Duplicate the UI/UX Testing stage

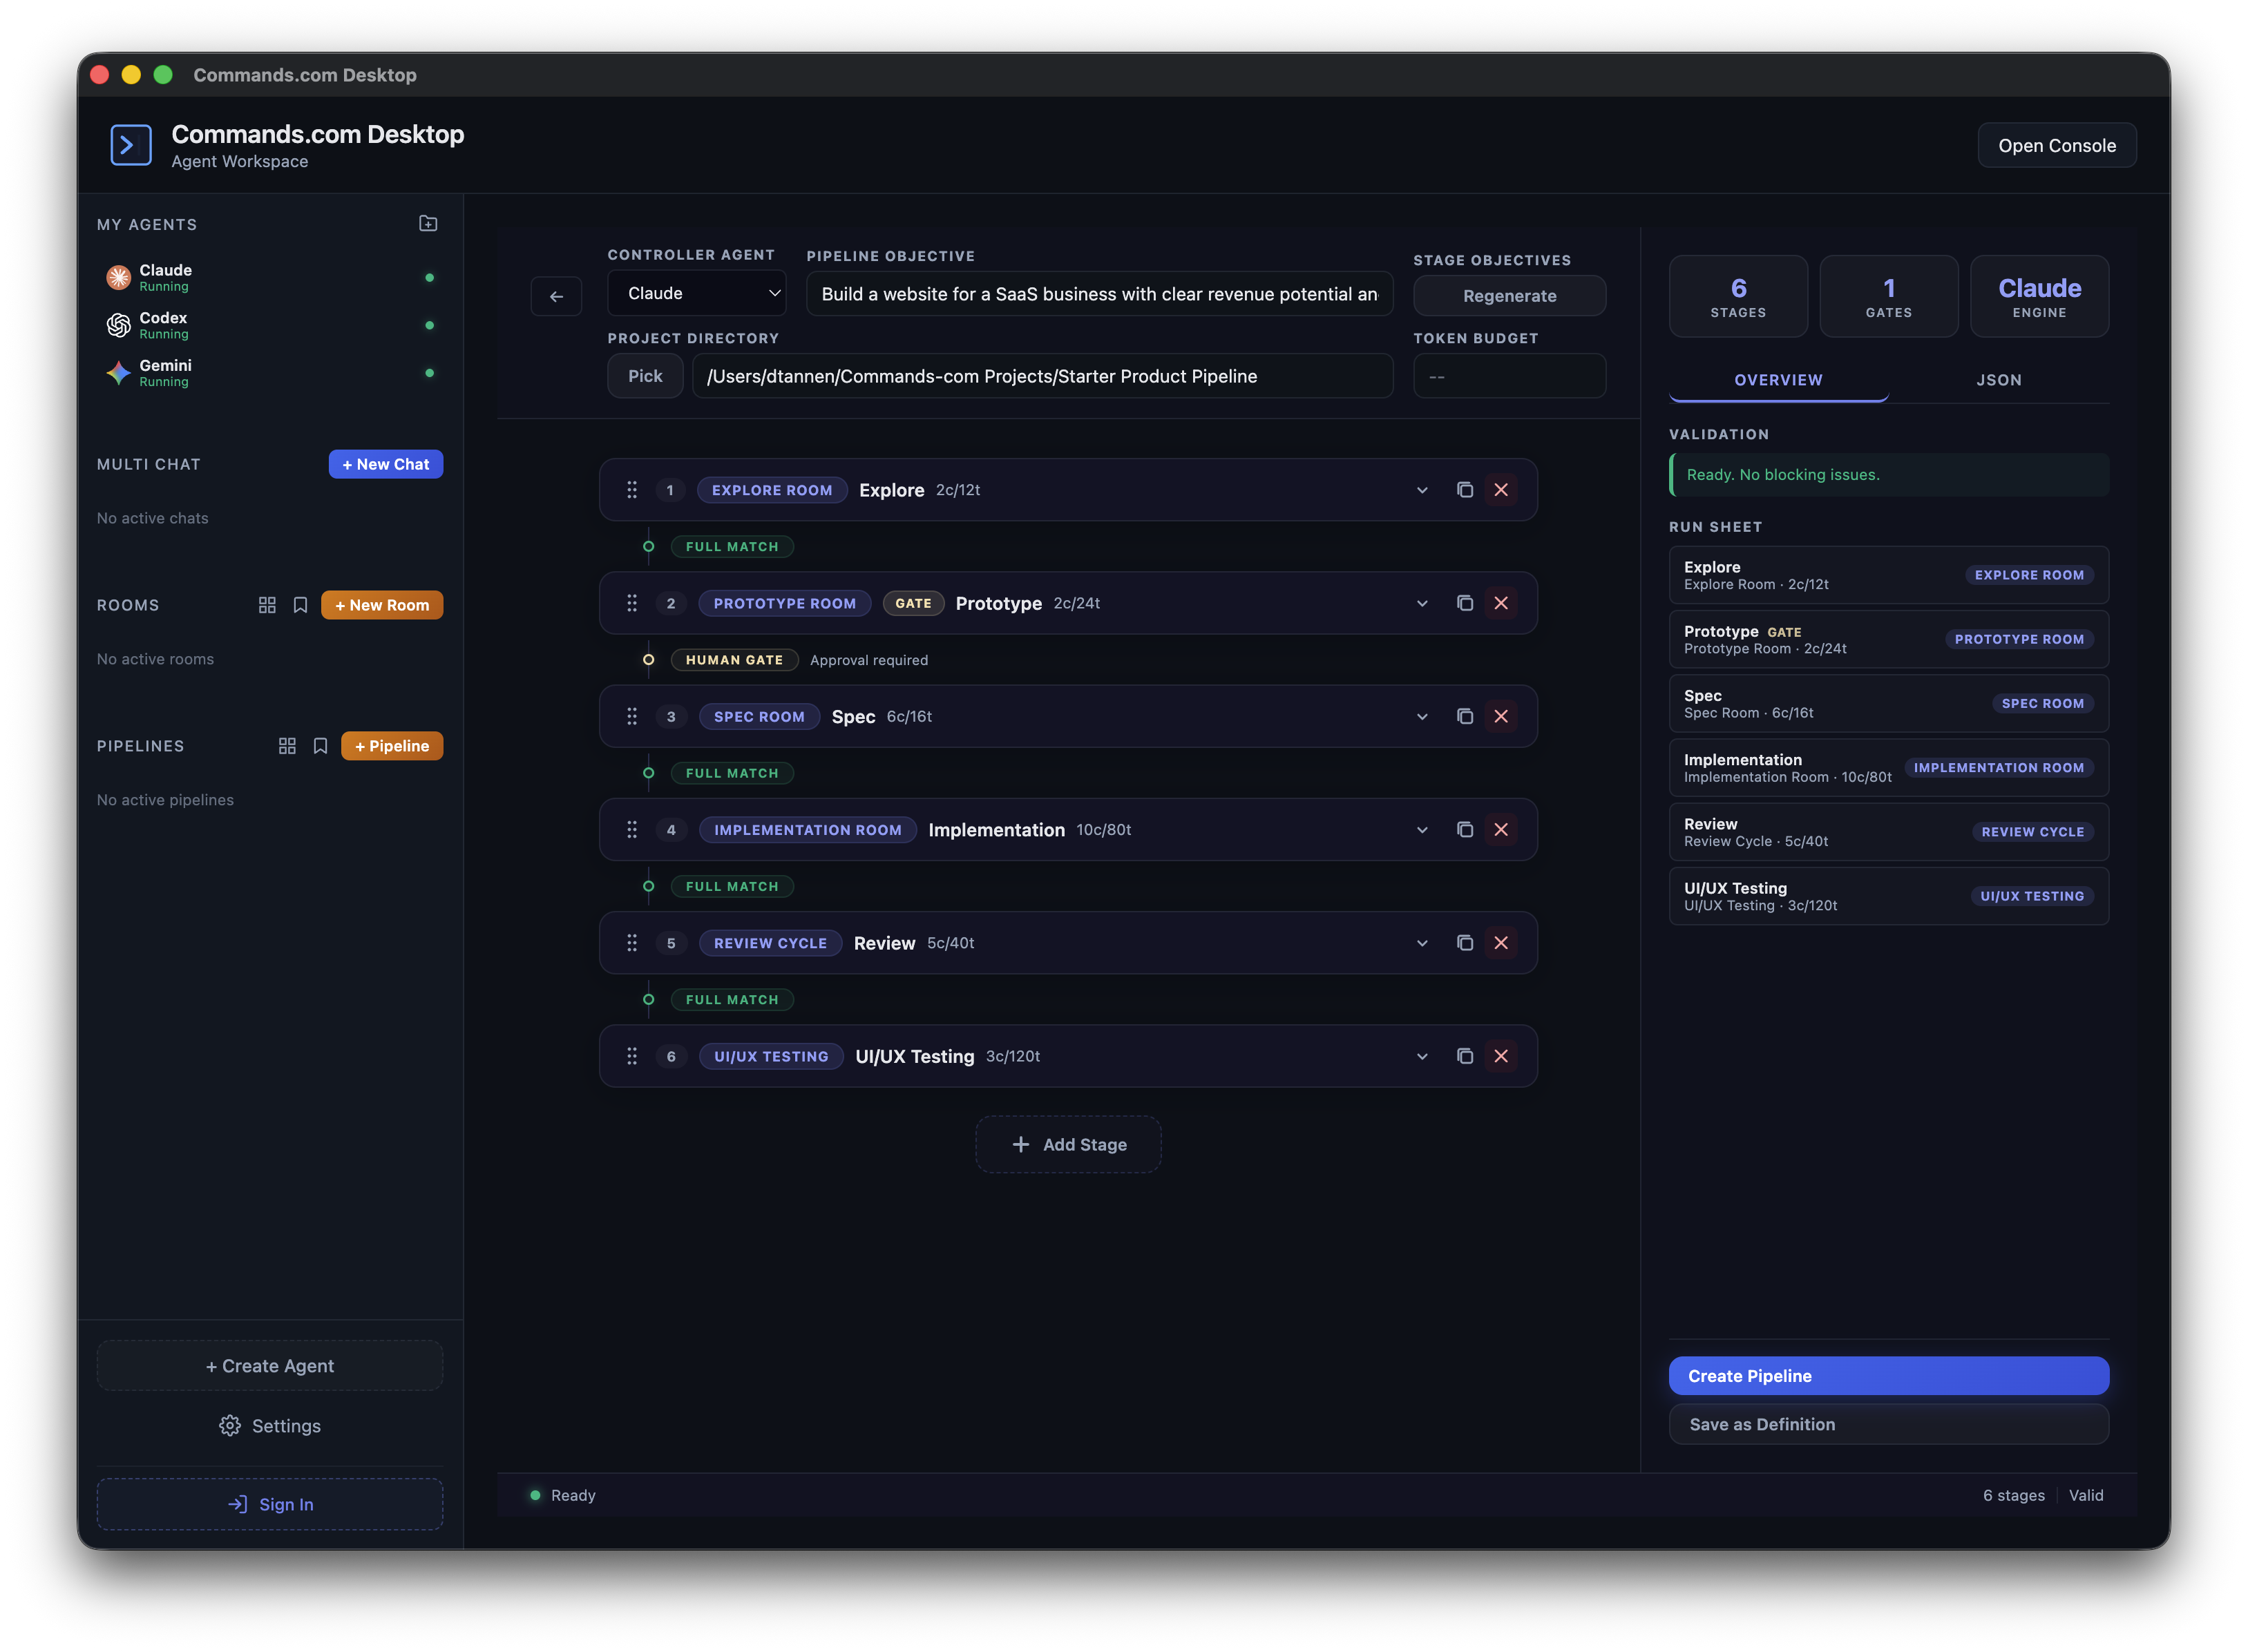[x=1465, y=1056]
